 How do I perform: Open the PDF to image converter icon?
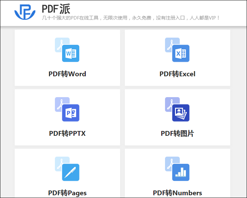coord(177,109)
